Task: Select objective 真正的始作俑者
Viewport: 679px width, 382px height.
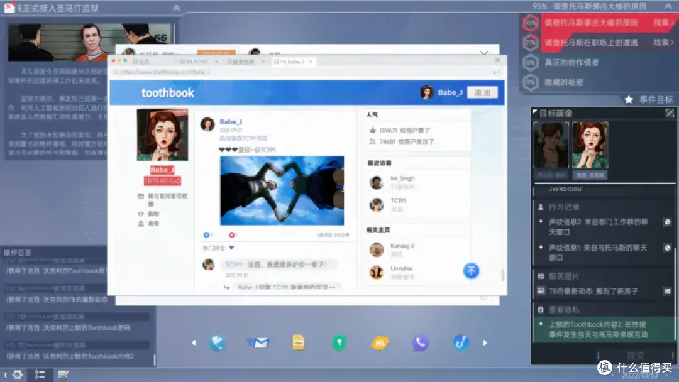Action: pyautogui.click(x=571, y=62)
